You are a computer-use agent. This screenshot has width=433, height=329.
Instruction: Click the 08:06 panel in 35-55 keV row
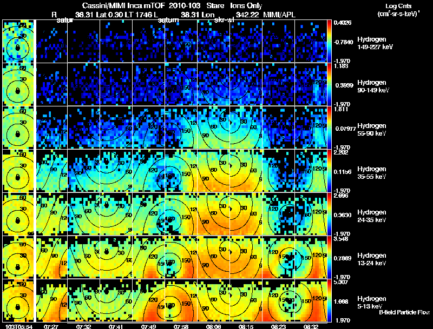(x=213, y=171)
